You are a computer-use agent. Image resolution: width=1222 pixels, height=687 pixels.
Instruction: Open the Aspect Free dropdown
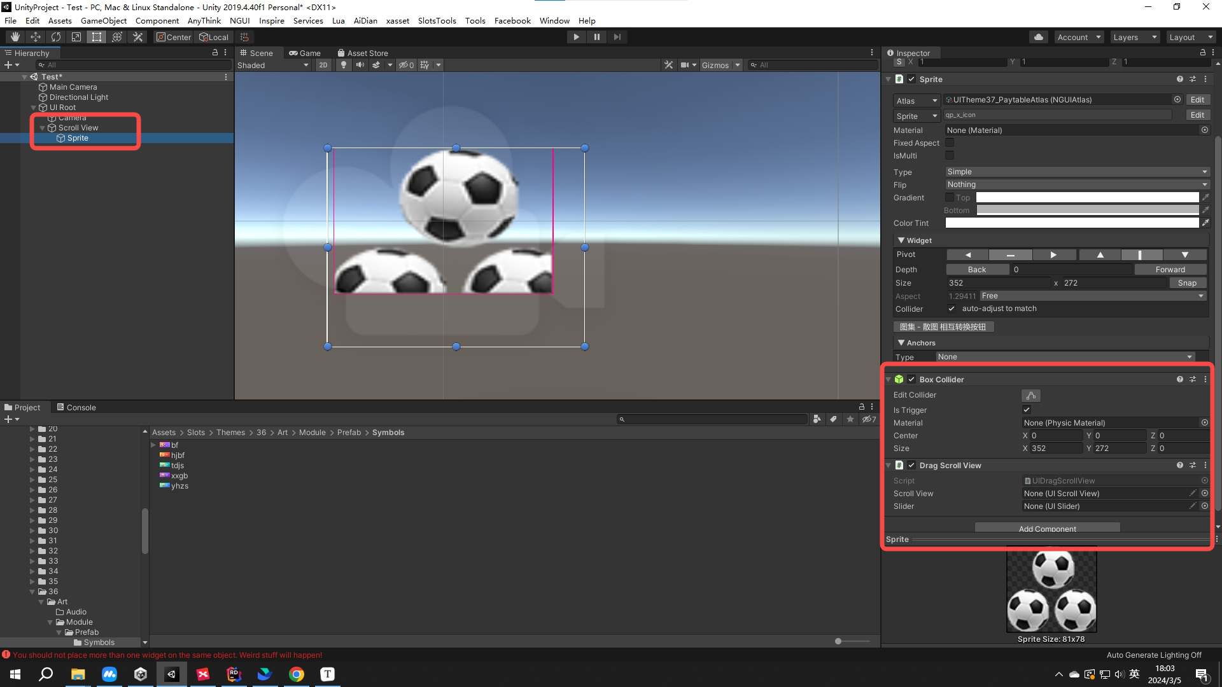coord(1093,296)
